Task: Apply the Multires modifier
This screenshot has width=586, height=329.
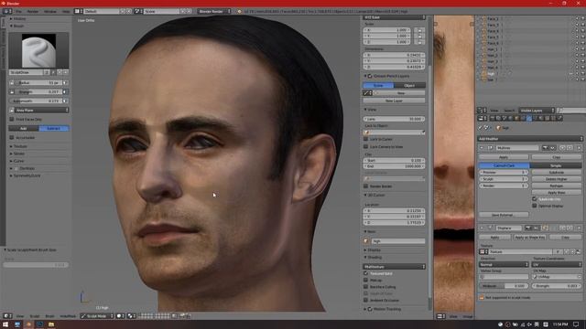Action: [504, 157]
